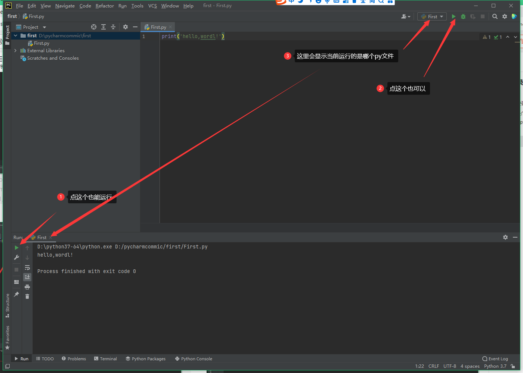Click the warning count indicator in the editor
This screenshot has height=373, width=523.
coord(487,37)
